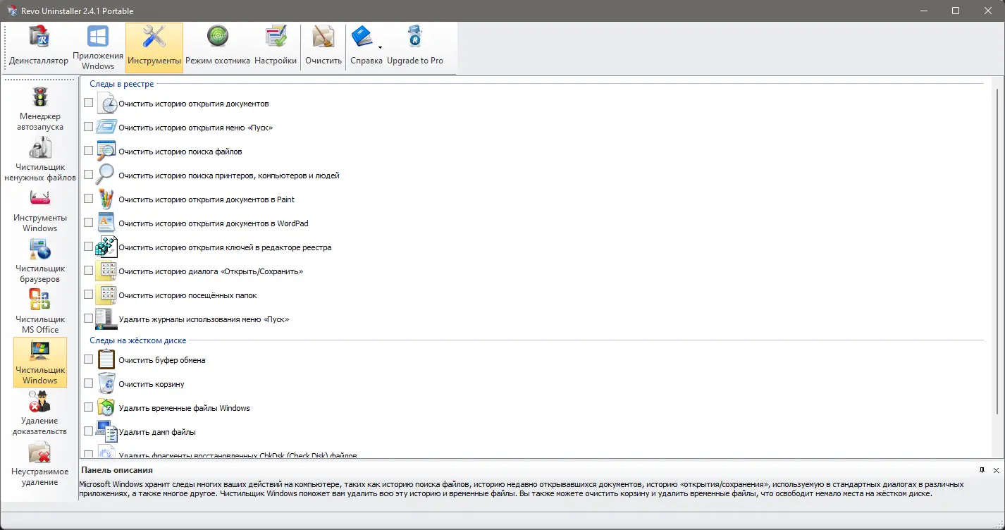Enable the «Удалить временные файлы Windows» checkbox
The height and width of the screenshot is (530, 1005).
tap(88, 407)
